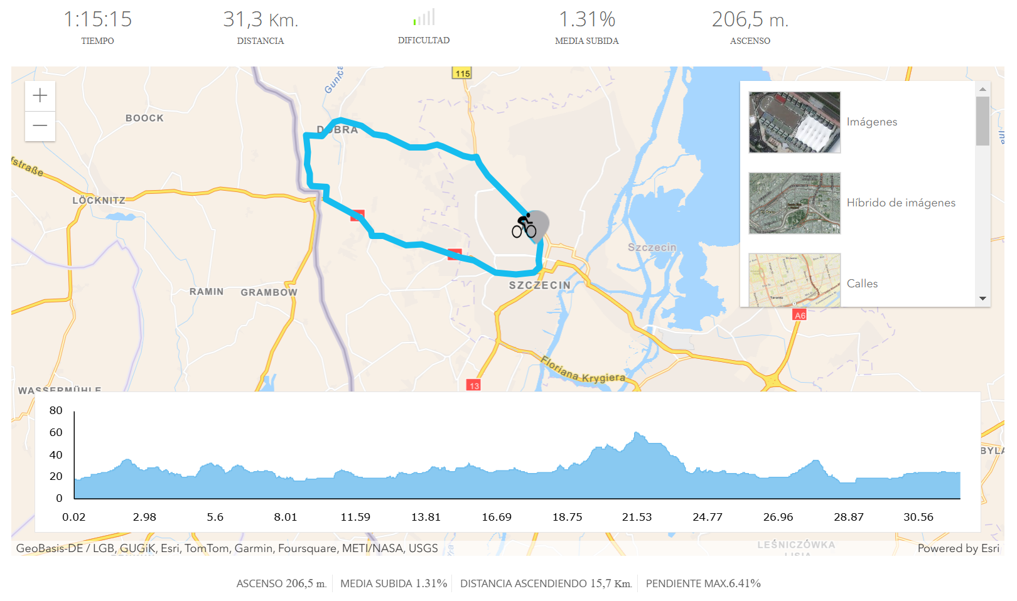Choose the Calles basemap thumbnail
This screenshot has width=1017, height=601.
794,280
